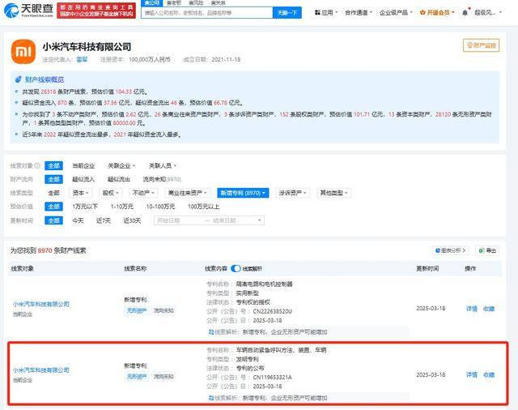Click 收藏 for 隔离电路和电机控制器 patent
Screen dimensions: 518x410
pos(489,309)
